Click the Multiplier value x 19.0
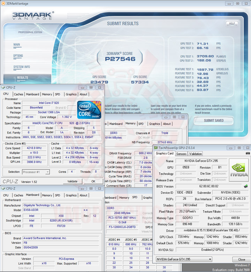Viewport: 251px width, 272px height. (34, 153)
